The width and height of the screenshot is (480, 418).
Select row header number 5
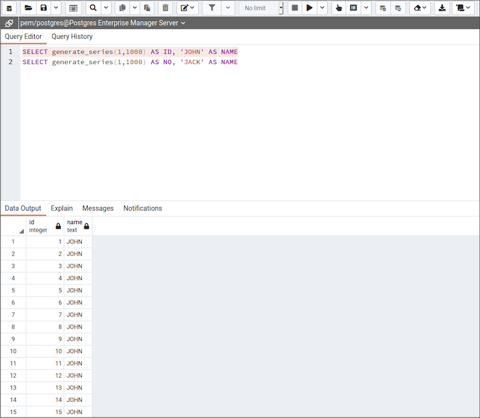[x=13, y=290]
